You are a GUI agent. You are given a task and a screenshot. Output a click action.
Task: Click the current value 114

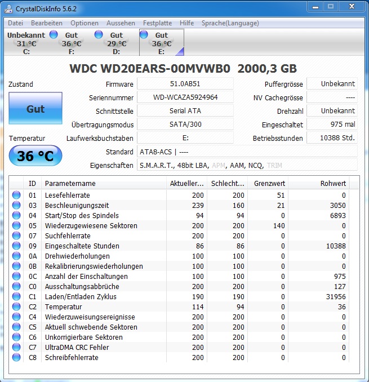pos(198,307)
